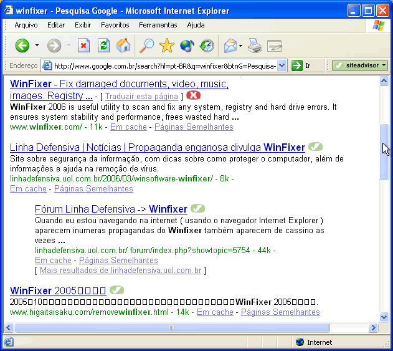The image size is (393, 351).
Task: Open the Ferramentas menu
Action: pos(158,25)
